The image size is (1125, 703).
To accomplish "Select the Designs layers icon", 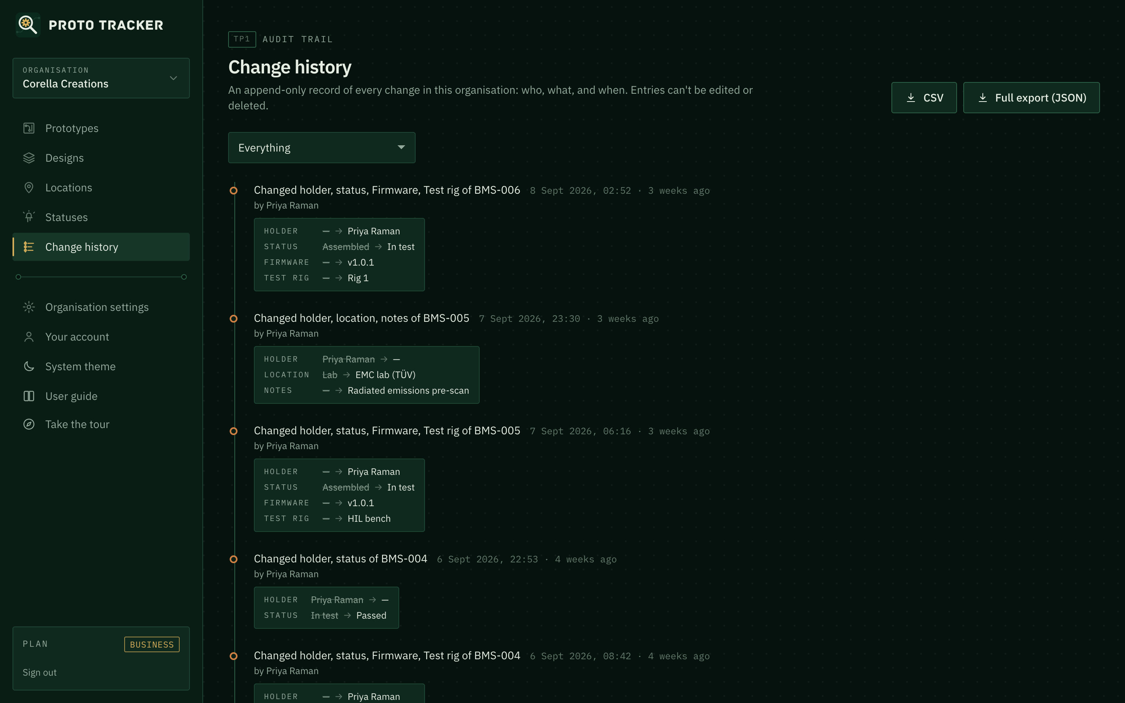I will [29, 158].
